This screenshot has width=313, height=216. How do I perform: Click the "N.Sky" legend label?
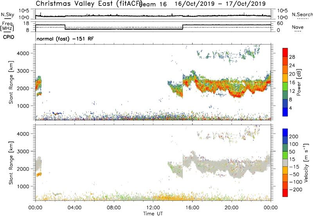click(x=7, y=14)
